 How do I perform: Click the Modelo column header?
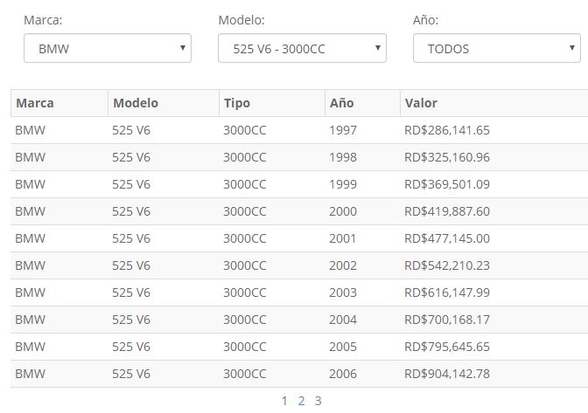point(136,103)
